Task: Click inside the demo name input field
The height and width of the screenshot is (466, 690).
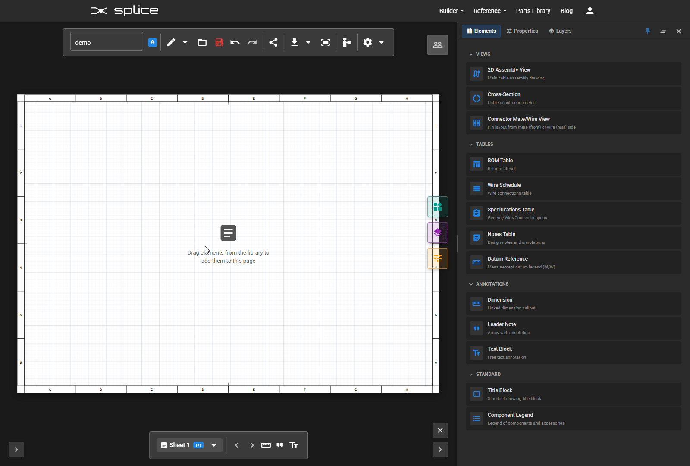Action: (x=106, y=42)
